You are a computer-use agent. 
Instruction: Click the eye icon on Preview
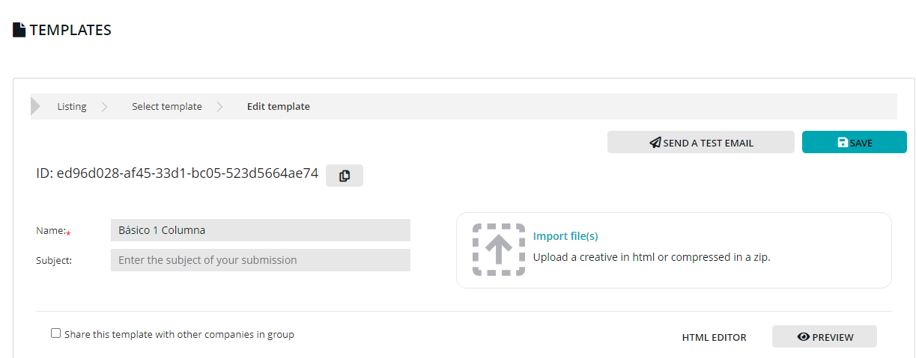[x=804, y=337]
